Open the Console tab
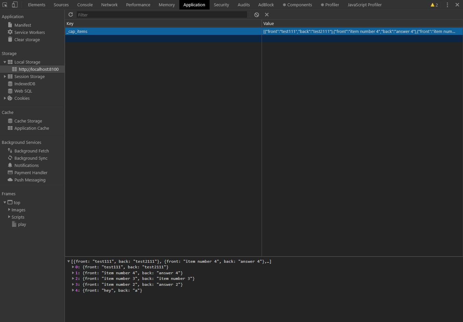 pyautogui.click(x=85, y=5)
